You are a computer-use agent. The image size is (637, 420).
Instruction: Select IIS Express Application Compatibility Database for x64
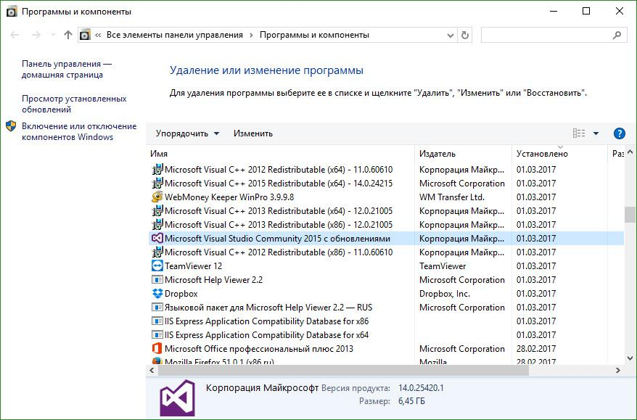click(266, 335)
